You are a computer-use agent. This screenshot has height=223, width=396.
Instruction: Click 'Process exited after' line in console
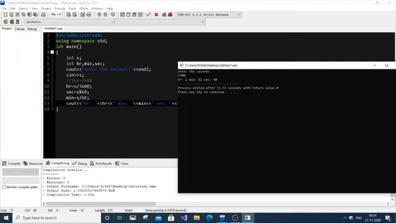coord(228,88)
